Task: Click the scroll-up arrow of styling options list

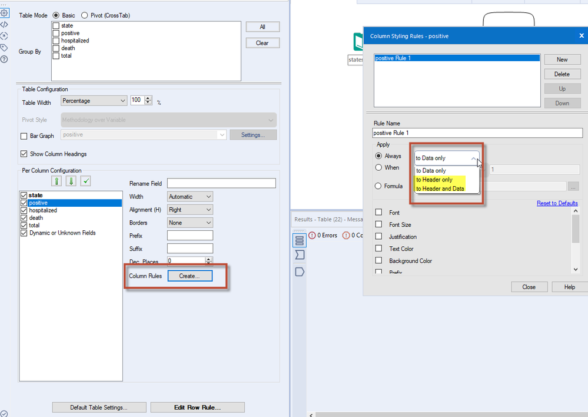Action: tap(576, 211)
